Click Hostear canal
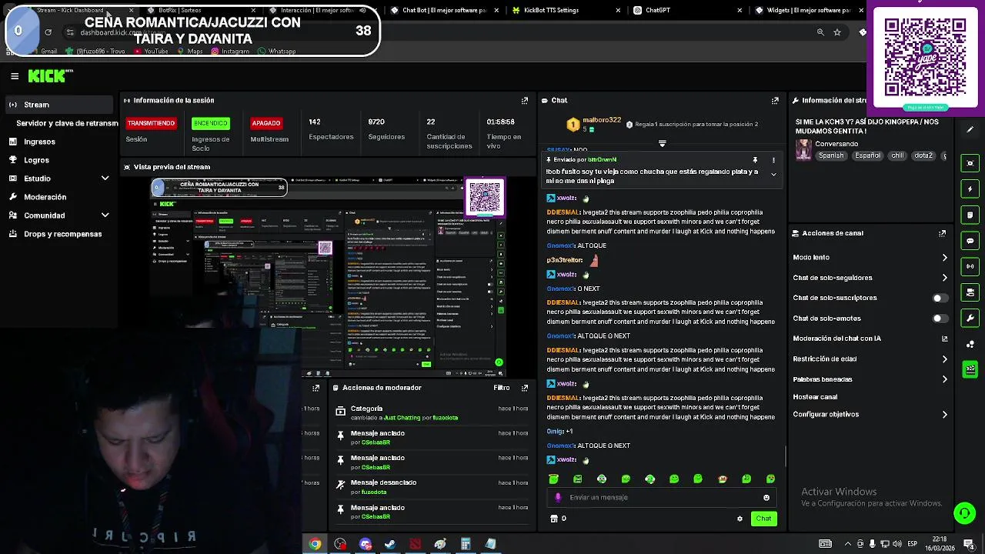Image resolution: width=985 pixels, height=554 pixels. coord(815,397)
